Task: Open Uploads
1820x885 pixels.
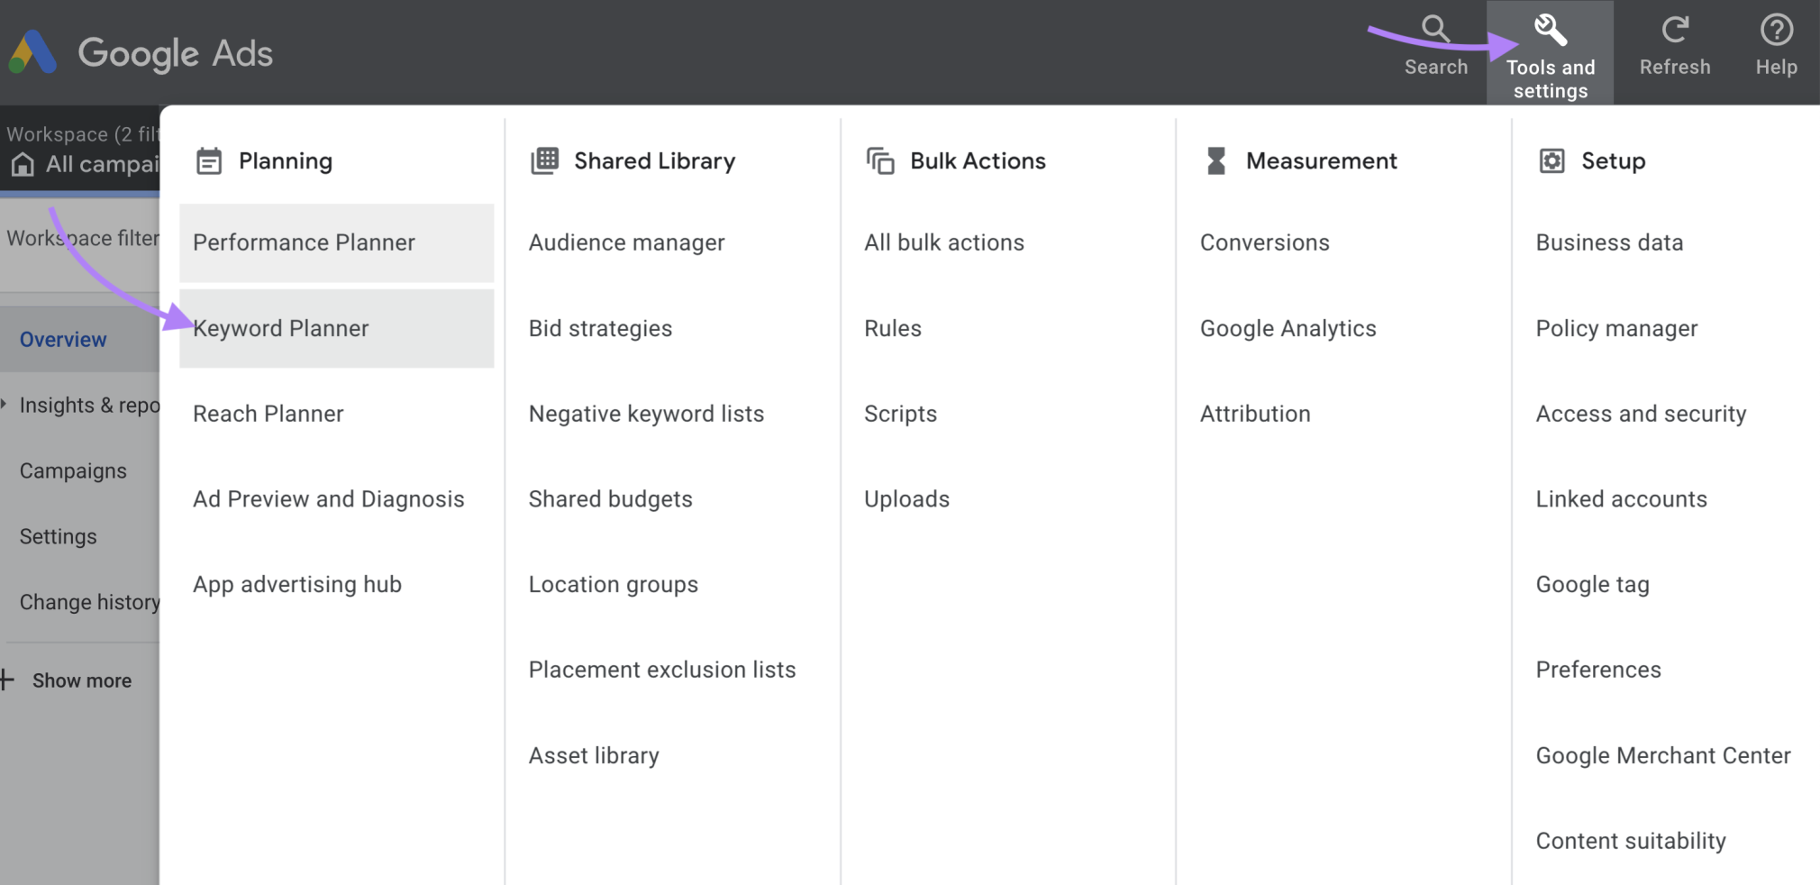Action: (x=906, y=499)
